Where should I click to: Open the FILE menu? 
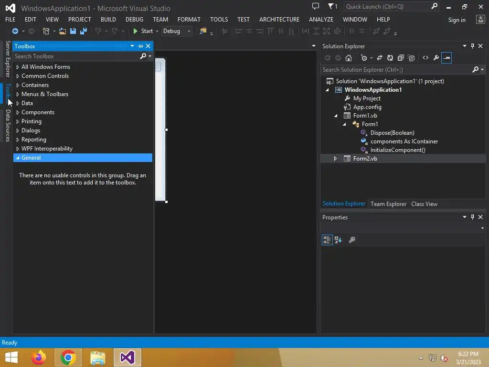11,19
